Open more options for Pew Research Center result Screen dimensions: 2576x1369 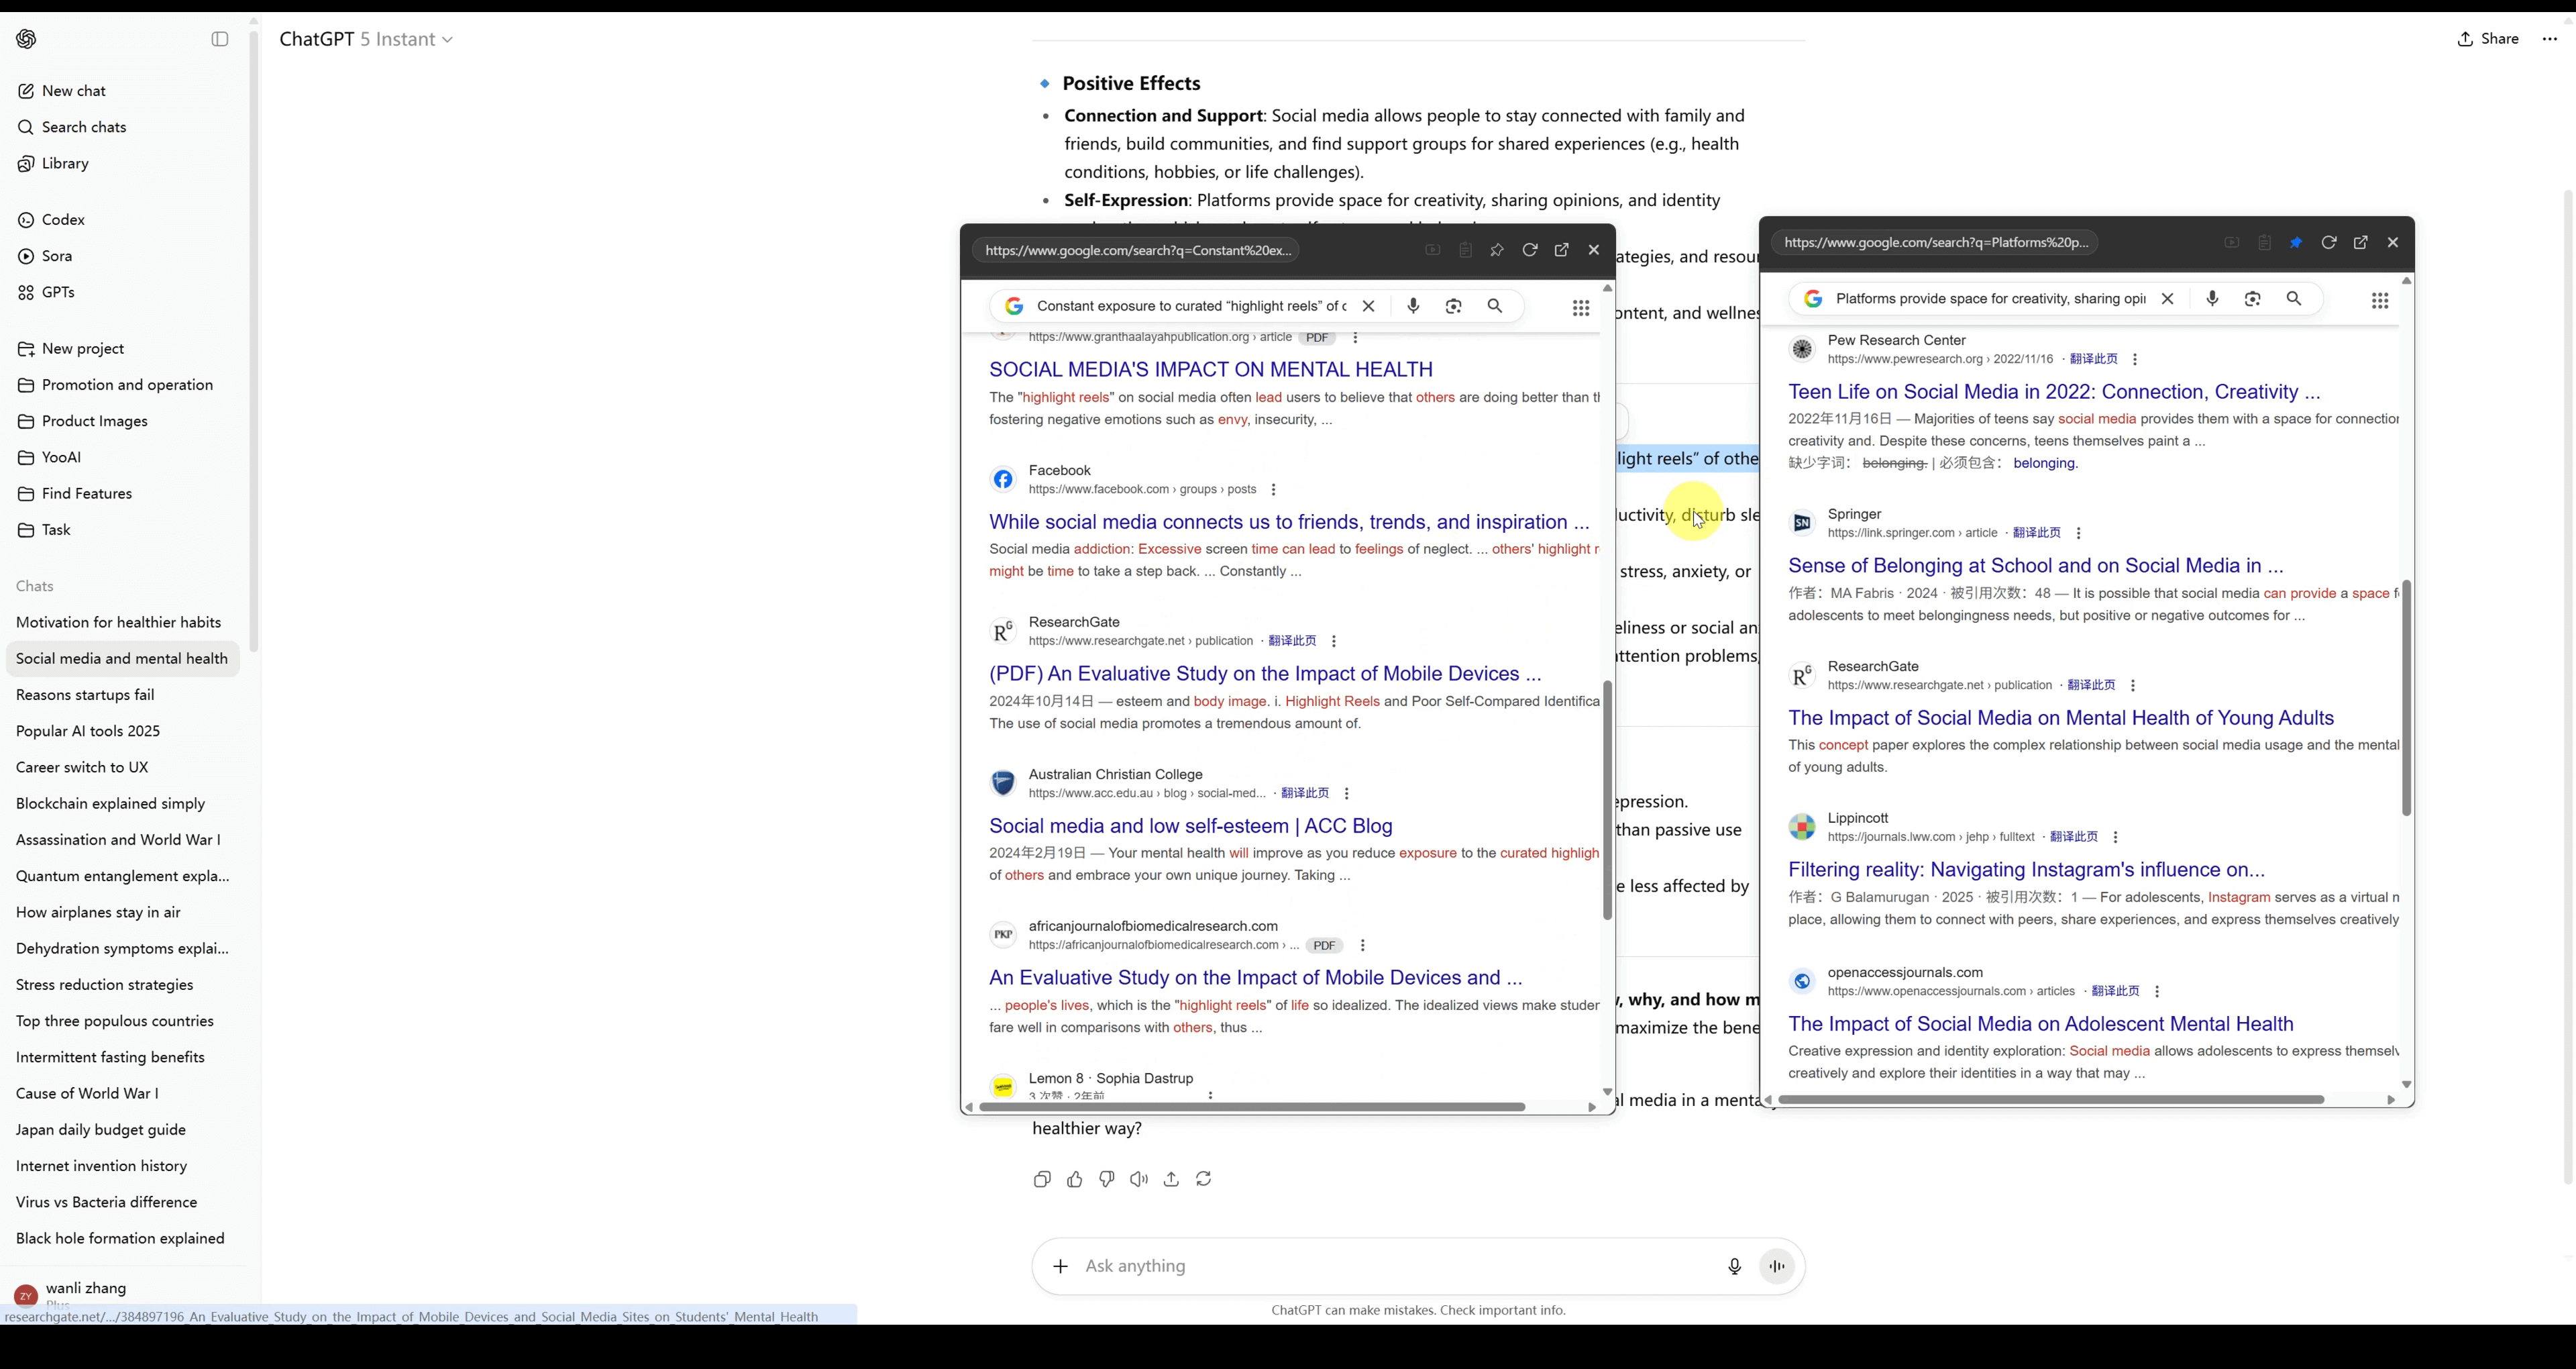click(x=2135, y=359)
